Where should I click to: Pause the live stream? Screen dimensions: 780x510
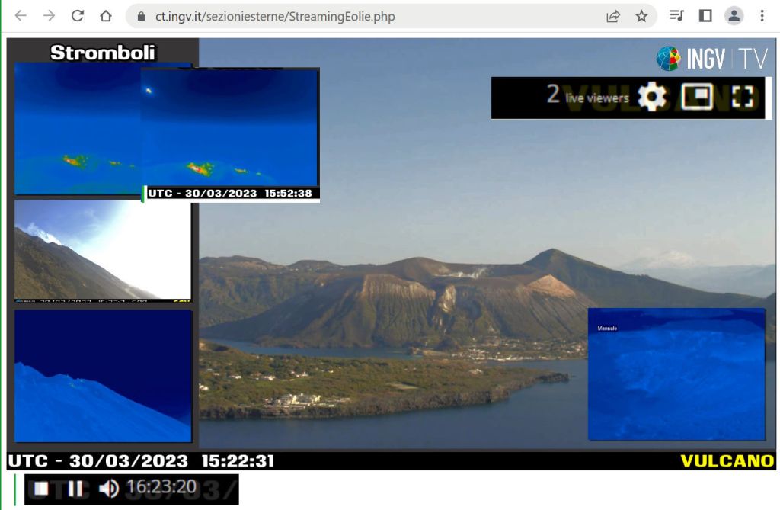tap(75, 489)
